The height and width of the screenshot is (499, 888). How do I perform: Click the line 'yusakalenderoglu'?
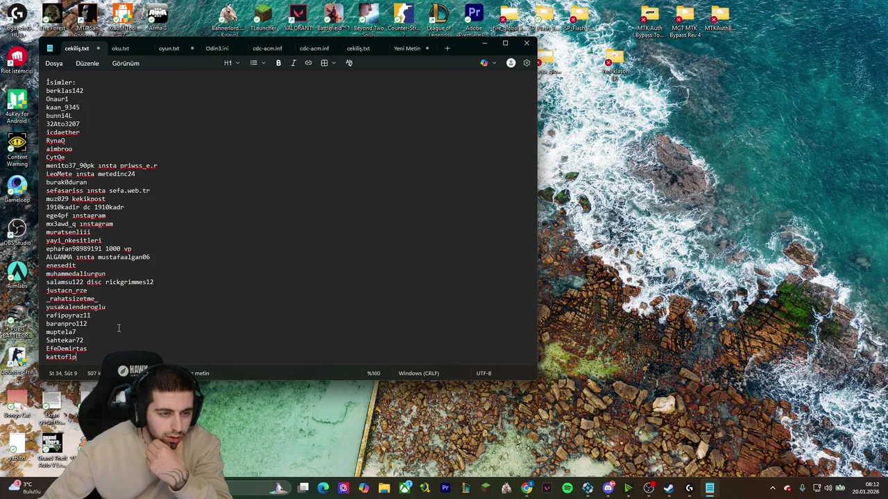click(x=76, y=307)
